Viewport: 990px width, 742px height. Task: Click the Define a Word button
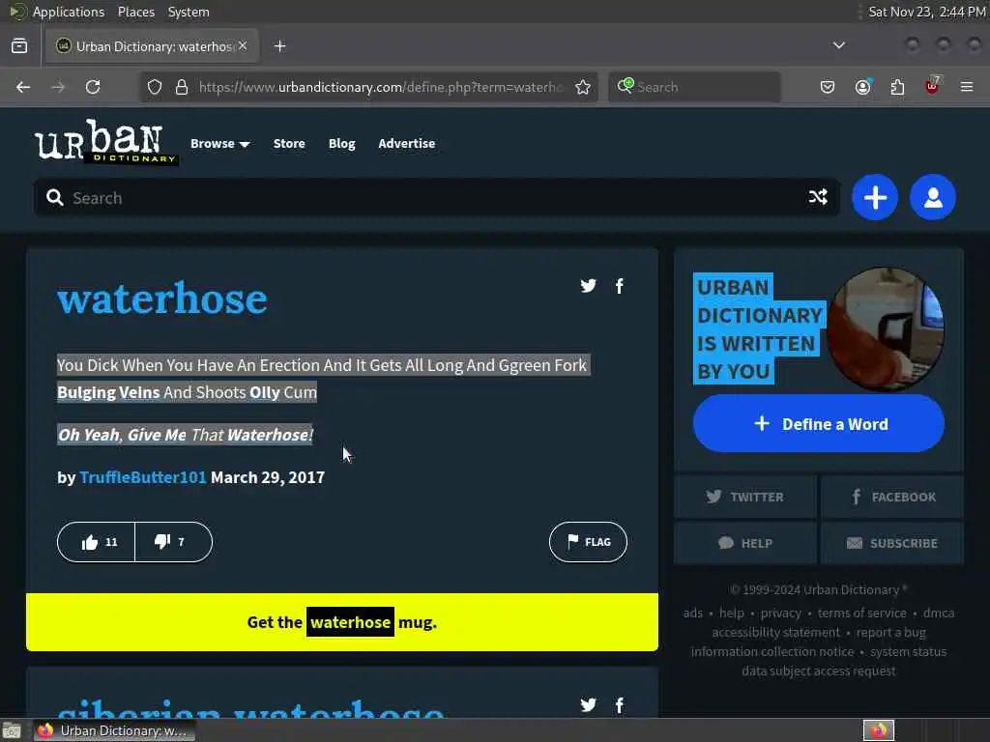tap(819, 423)
